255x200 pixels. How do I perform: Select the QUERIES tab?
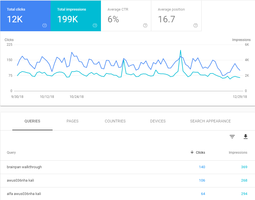pyautogui.click(x=32, y=121)
